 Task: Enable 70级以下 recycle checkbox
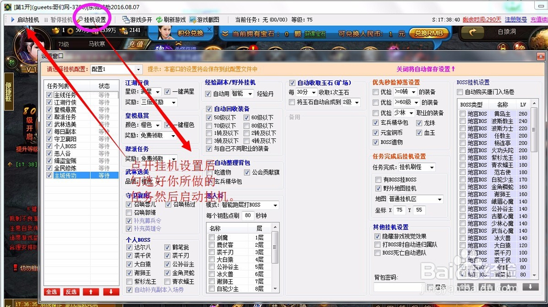(209, 126)
